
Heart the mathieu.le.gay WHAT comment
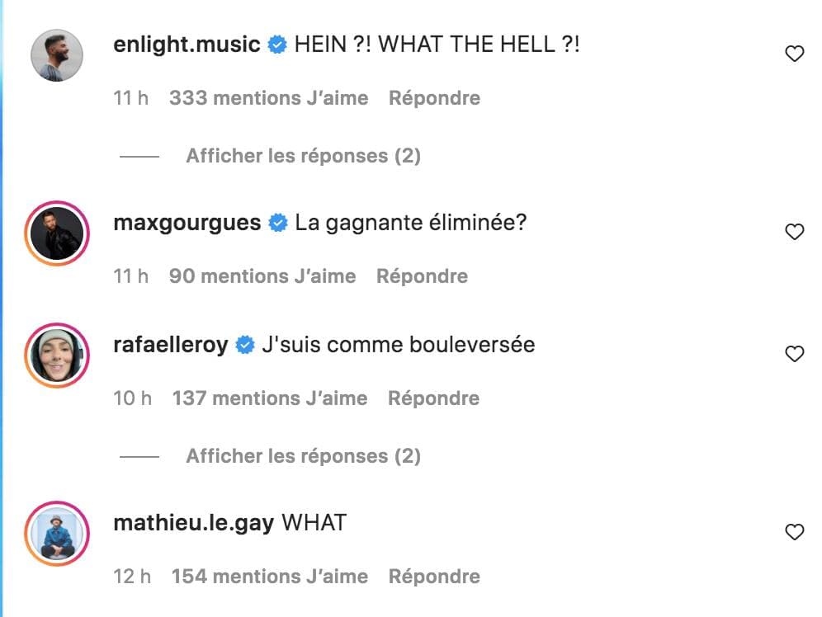click(x=794, y=533)
